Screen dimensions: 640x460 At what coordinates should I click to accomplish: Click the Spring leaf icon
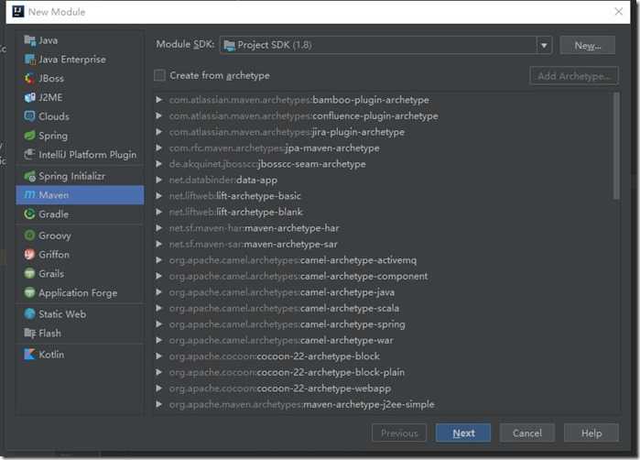click(30, 136)
